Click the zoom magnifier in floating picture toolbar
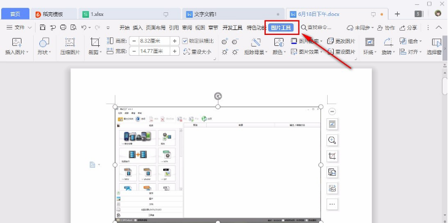 (x=332, y=140)
